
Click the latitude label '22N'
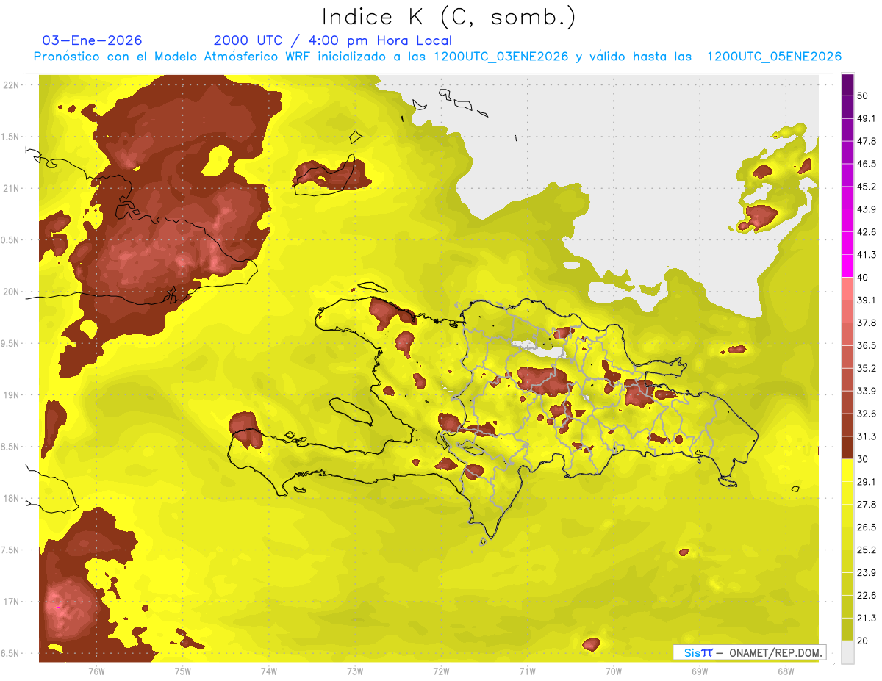point(12,85)
